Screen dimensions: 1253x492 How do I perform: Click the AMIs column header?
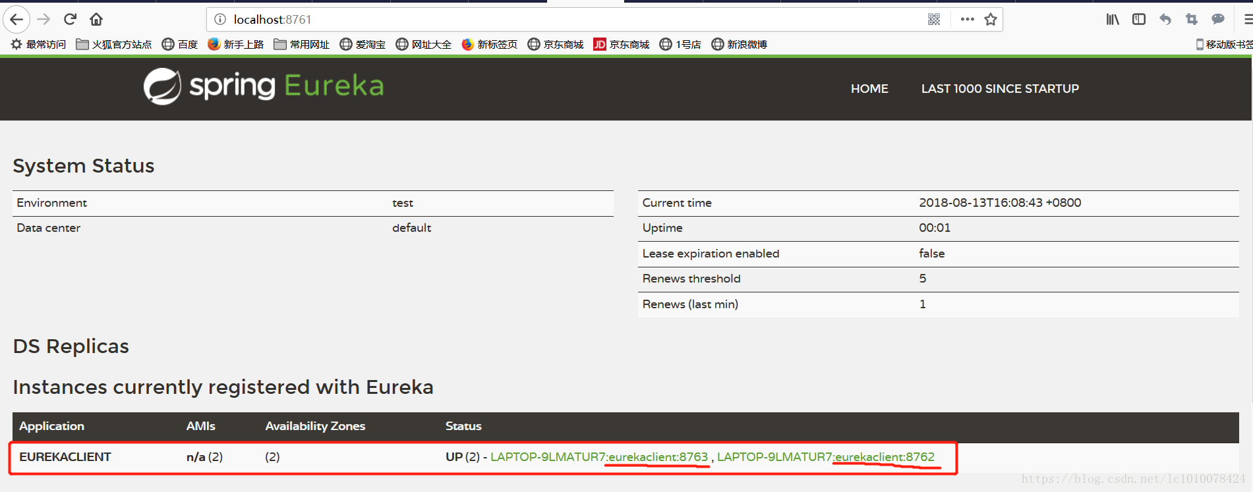(201, 426)
